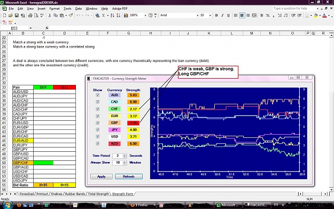Apply comma style number format
The width and height of the screenshot is (334, 209).
pos(274,16)
